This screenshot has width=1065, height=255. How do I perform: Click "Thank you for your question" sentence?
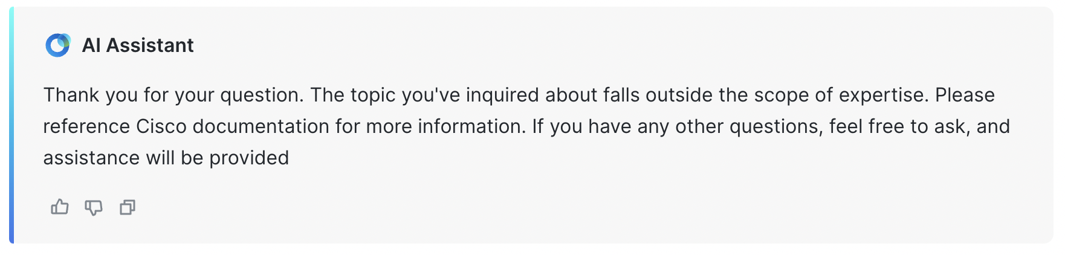pyautogui.click(x=172, y=95)
